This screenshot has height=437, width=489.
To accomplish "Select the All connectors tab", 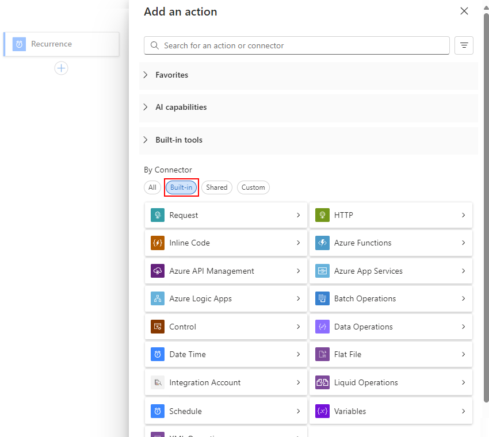I will click(152, 187).
